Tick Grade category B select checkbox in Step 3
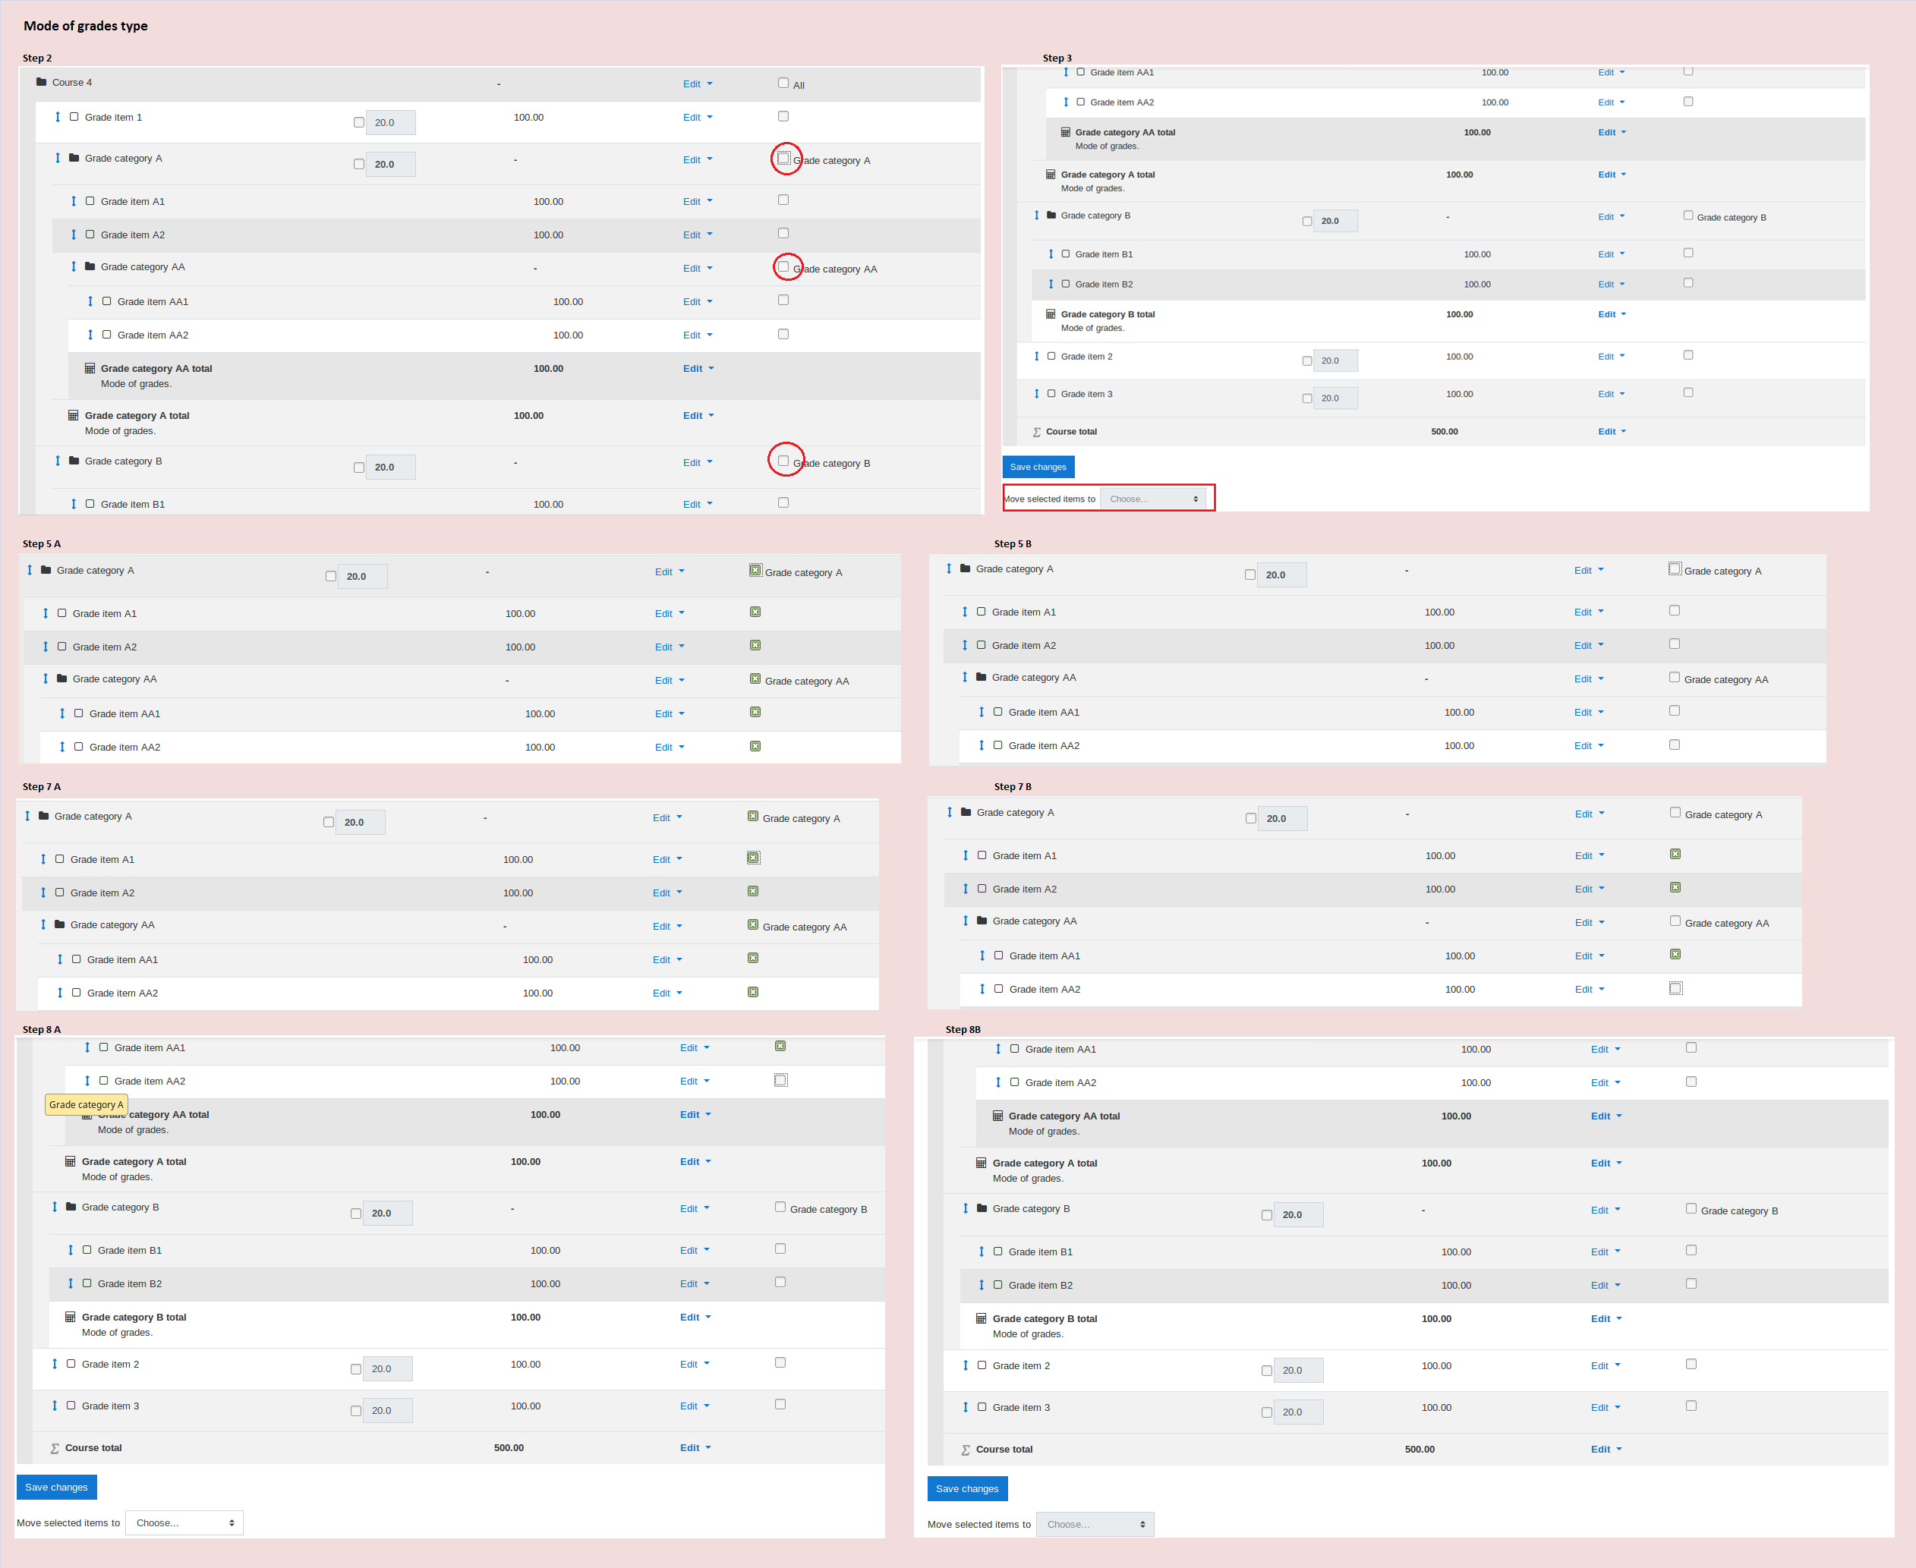The width and height of the screenshot is (1916, 1568). point(1688,215)
